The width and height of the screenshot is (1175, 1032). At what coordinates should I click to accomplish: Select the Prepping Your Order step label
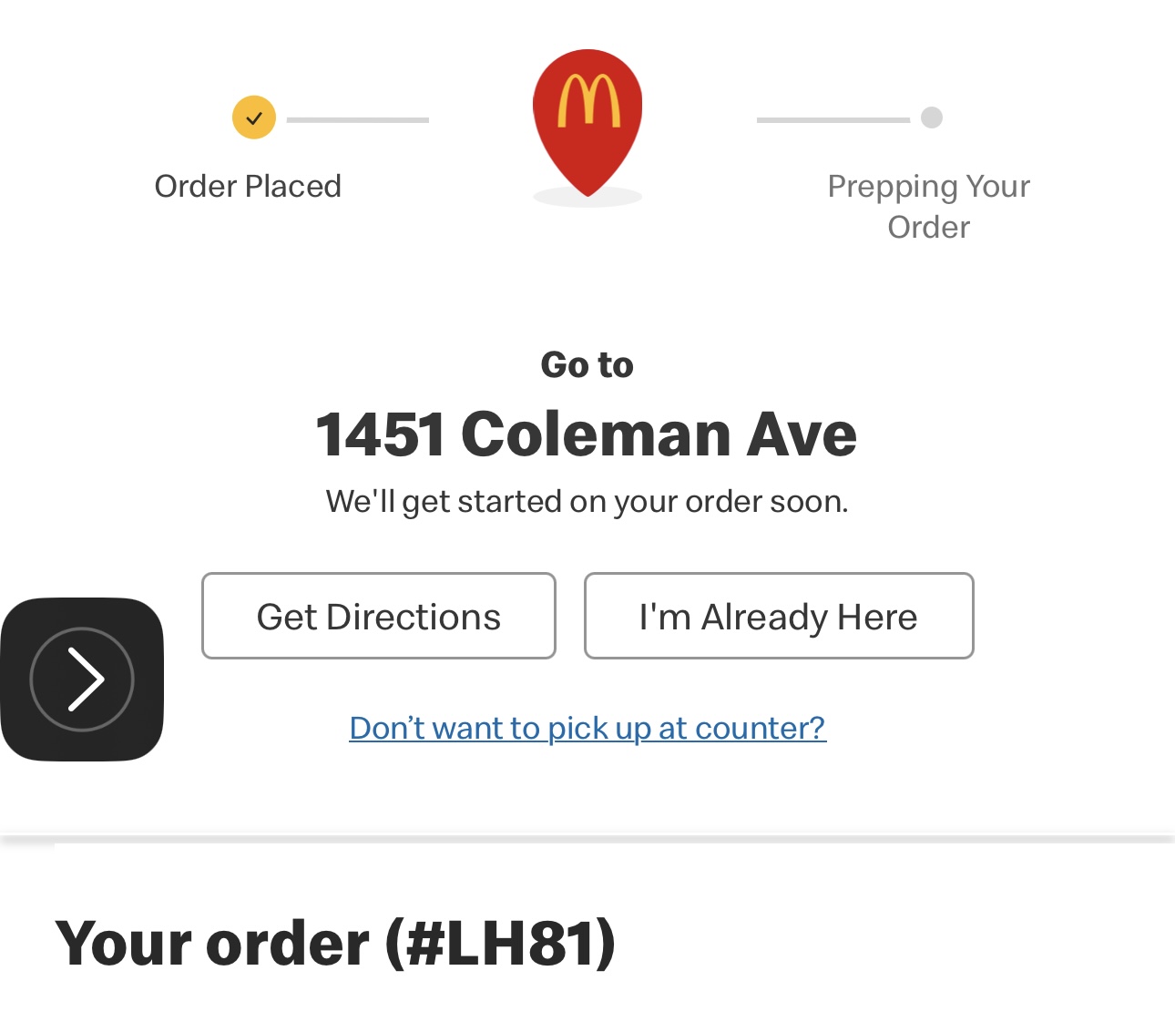coord(928,206)
